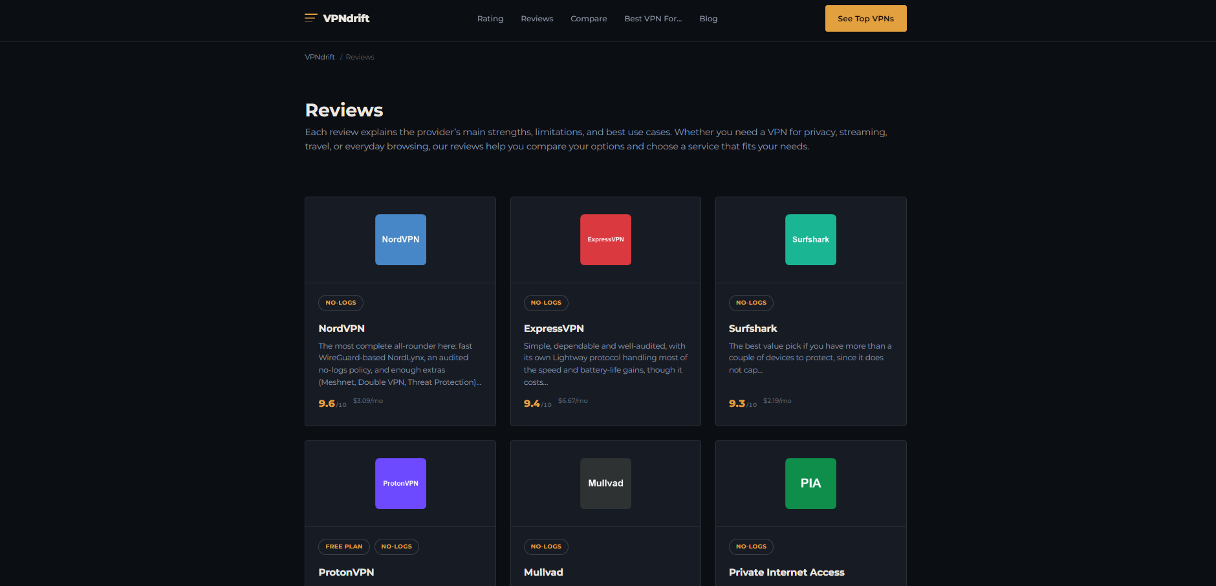The height and width of the screenshot is (586, 1216).
Task: Click the NO-LOGS tag on Surfshark card
Action: 751,303
